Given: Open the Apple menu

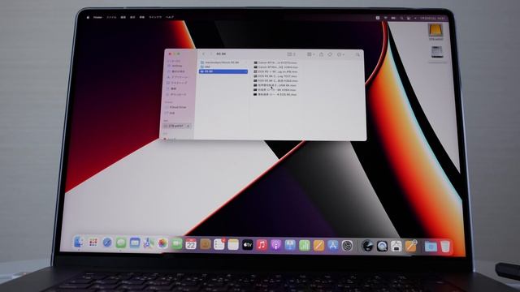Looking at the screenshot, I should coord(88,17).
